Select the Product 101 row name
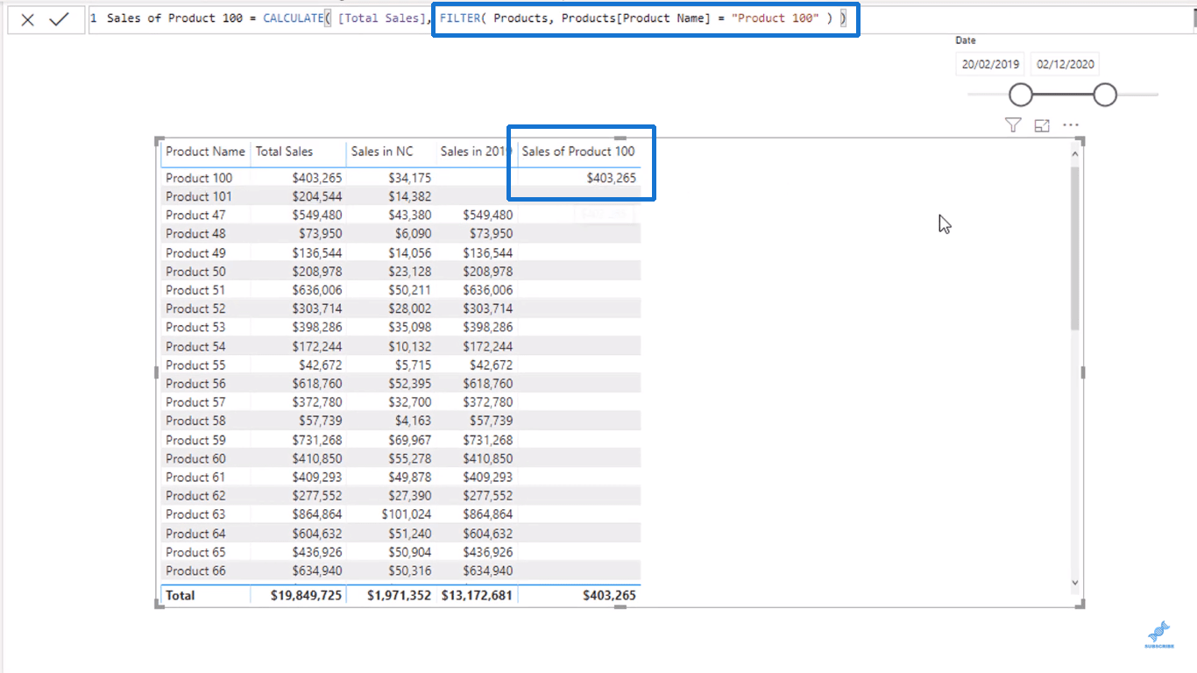The height and width of the screenshot is (673, 1197). click(199, 196)
